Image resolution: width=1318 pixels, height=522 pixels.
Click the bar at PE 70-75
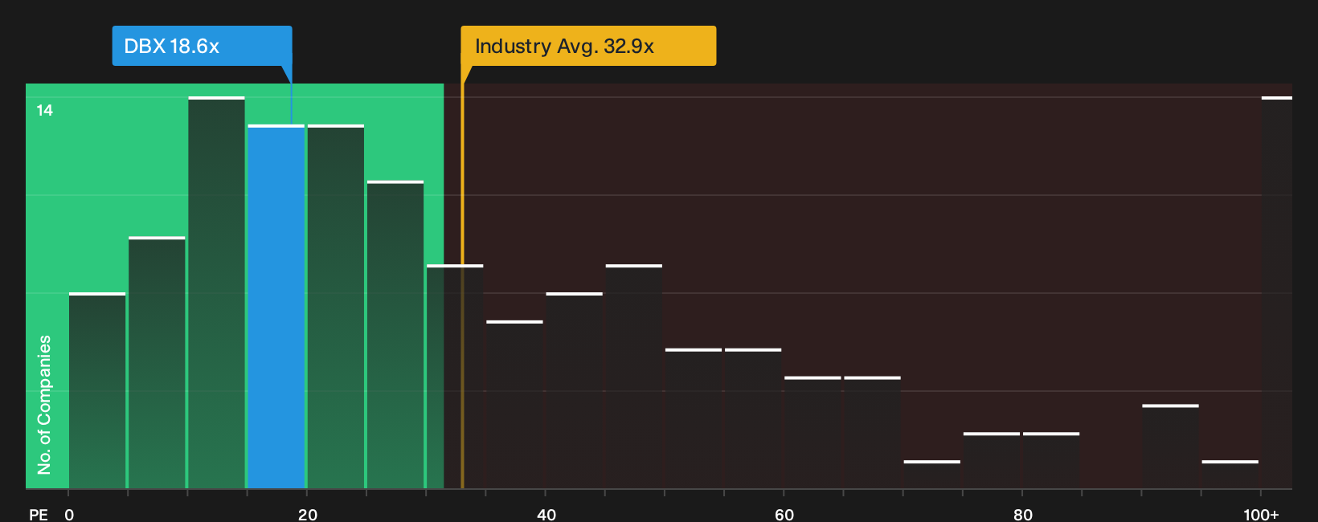pos(932,475)
